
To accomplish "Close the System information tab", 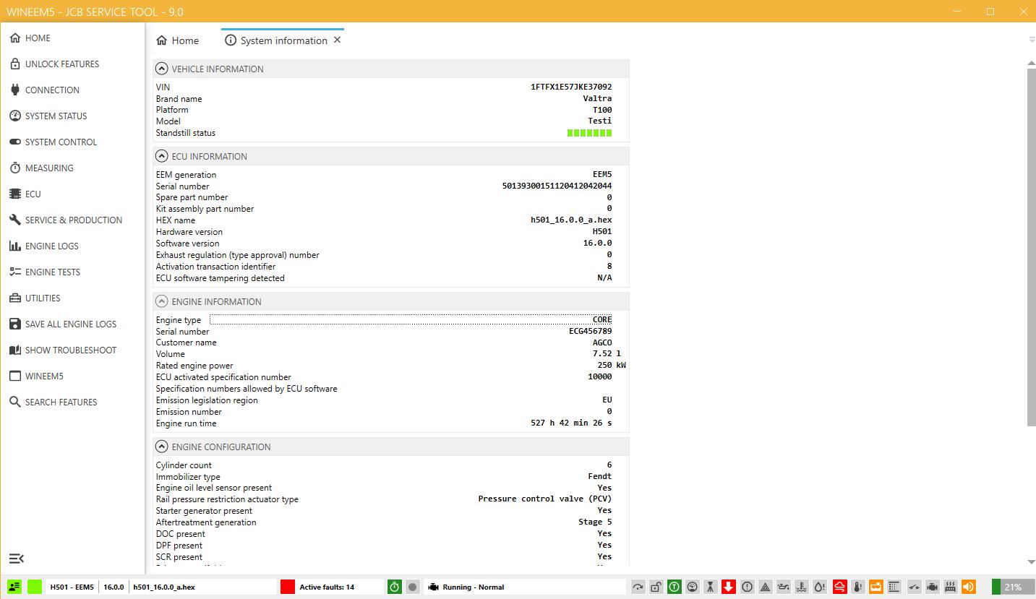I will click(x=337, y=40).
